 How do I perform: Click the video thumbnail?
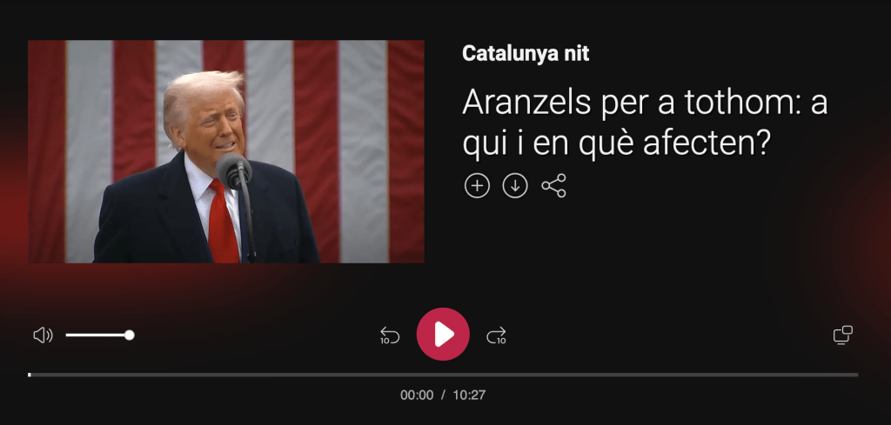pos(225,151)
